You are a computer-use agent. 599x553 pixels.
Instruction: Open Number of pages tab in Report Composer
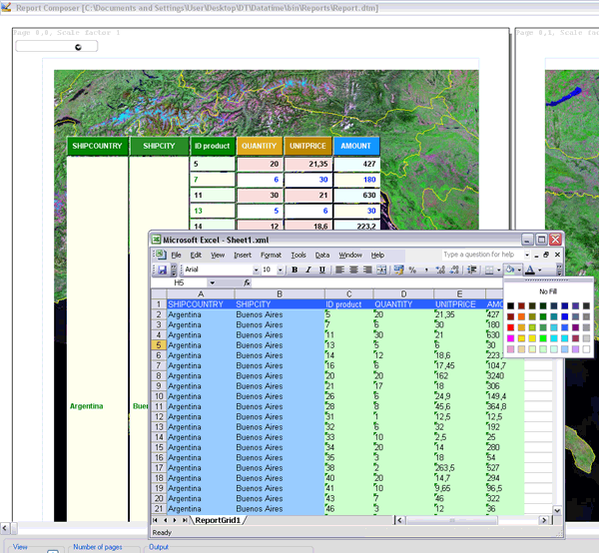(x=98, y=547)
